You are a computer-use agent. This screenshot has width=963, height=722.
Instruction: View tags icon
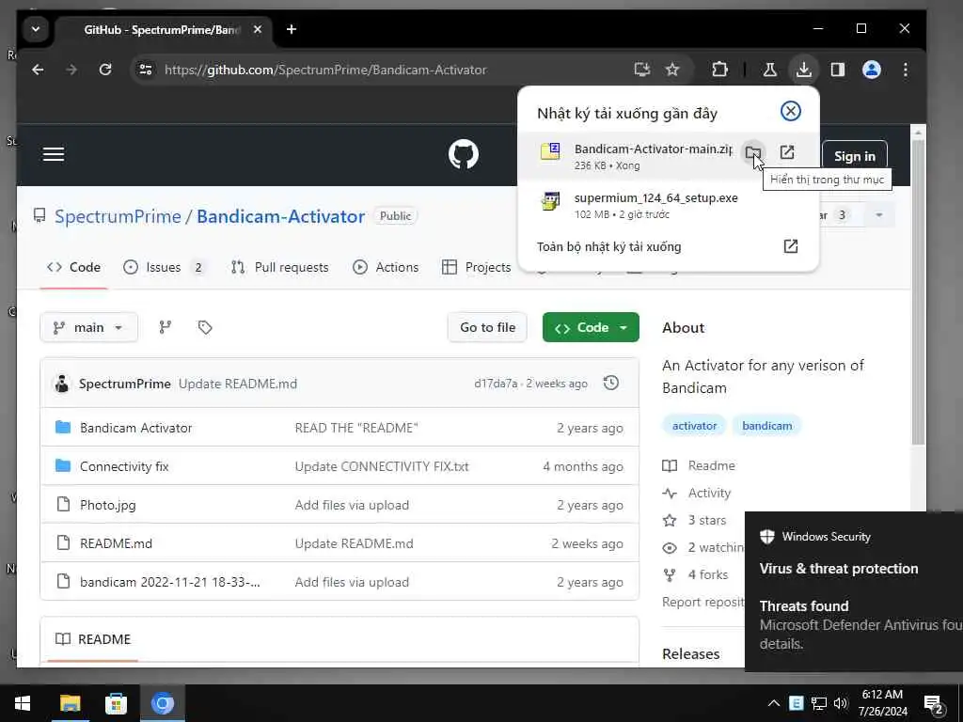[x=205, y=327]
